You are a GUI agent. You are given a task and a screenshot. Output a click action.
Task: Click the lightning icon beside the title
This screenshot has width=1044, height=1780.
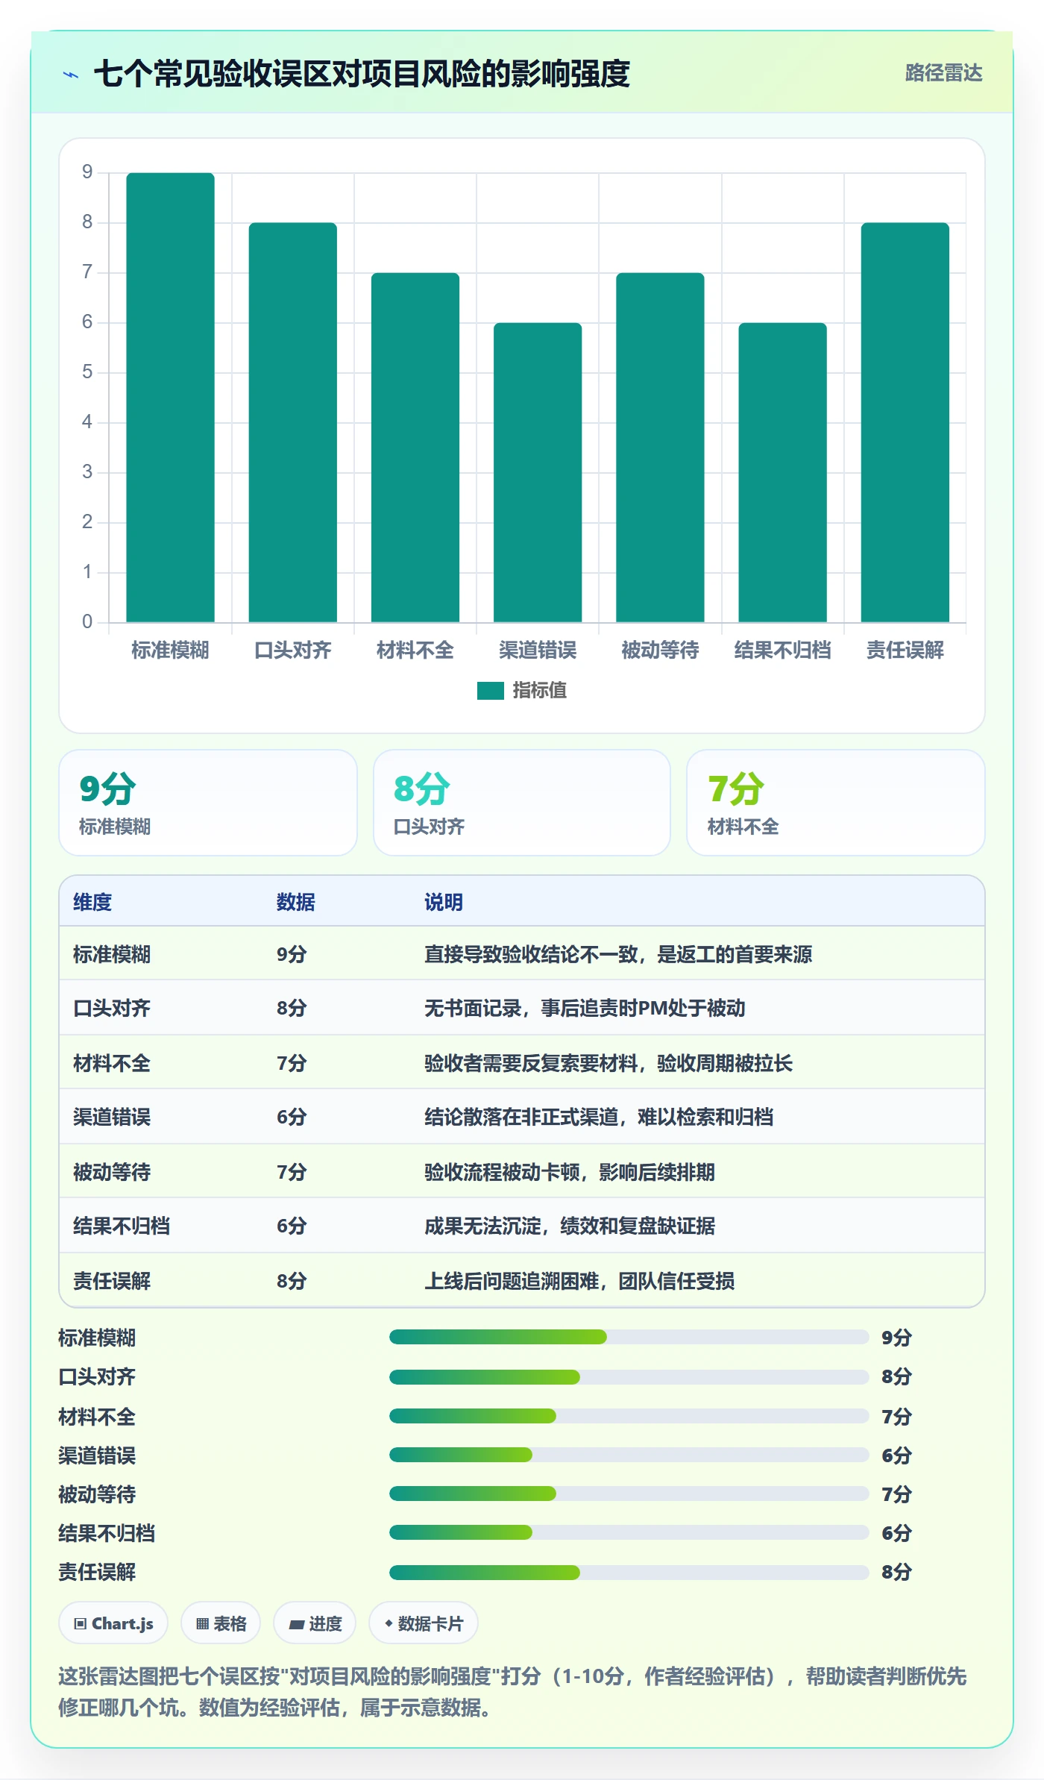71,75
